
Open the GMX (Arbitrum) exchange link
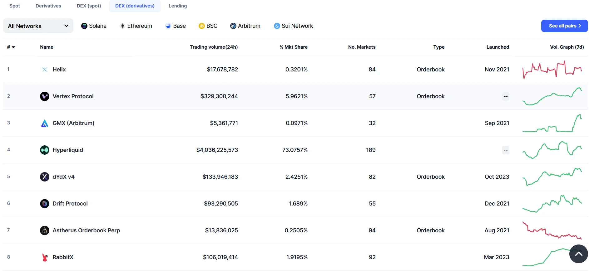(73, 123)
